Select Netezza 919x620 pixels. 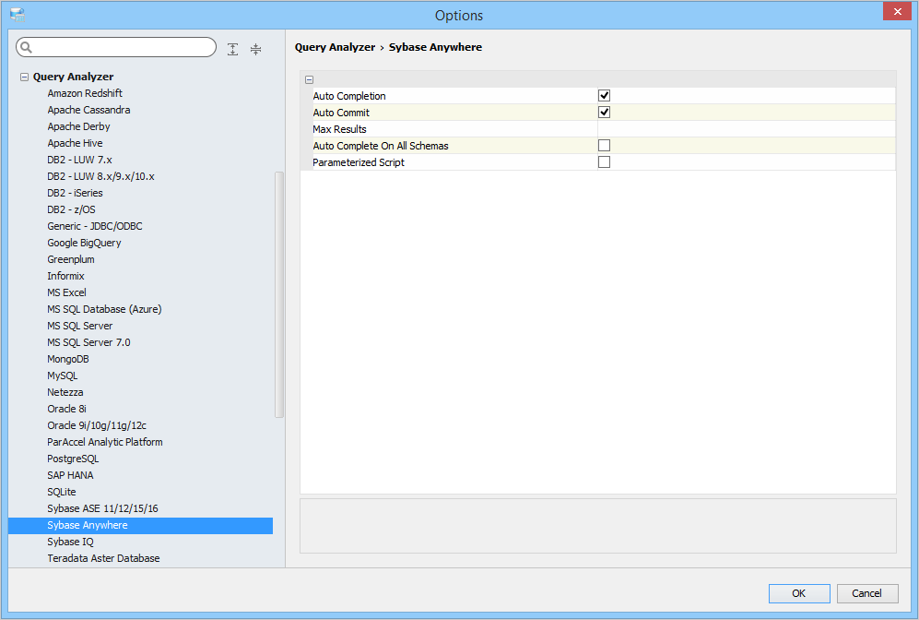coord(65,392)
